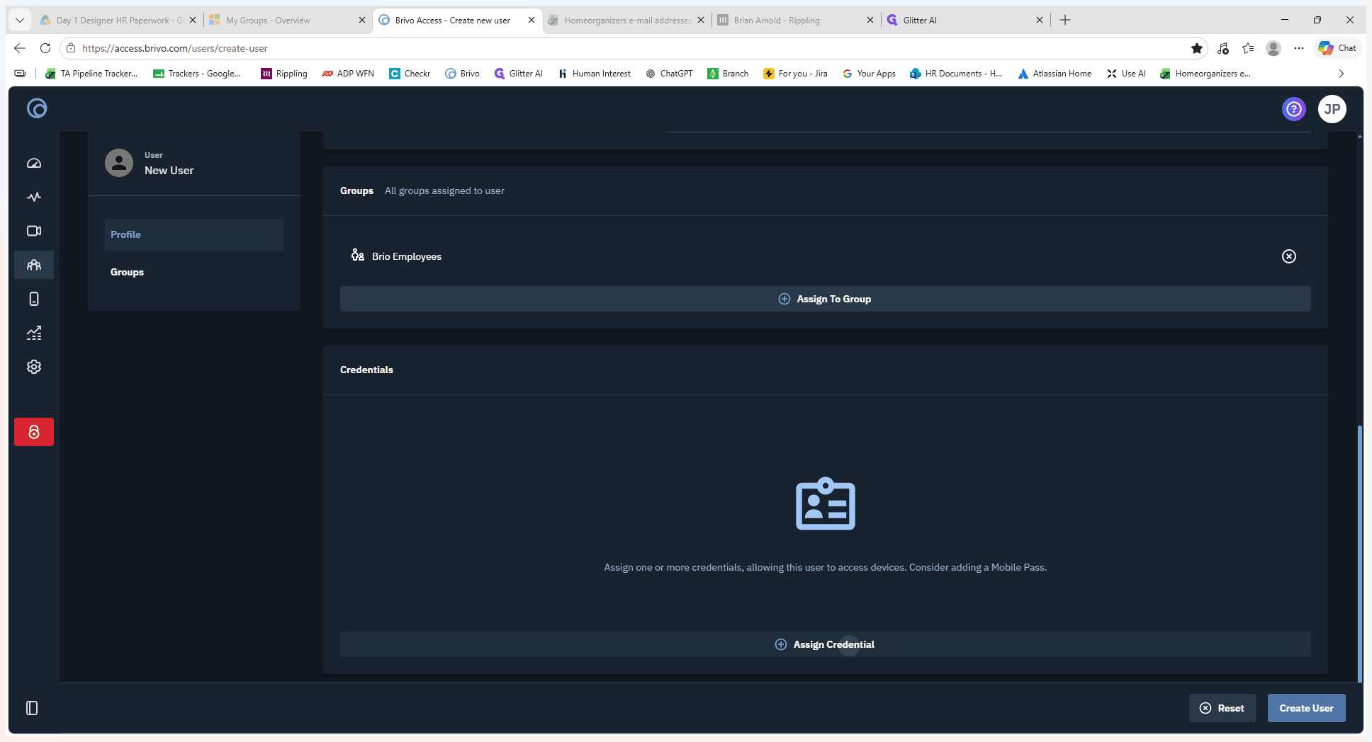Select the Profile section in the user panel
Screen dimensions: 1372x742
194,234
